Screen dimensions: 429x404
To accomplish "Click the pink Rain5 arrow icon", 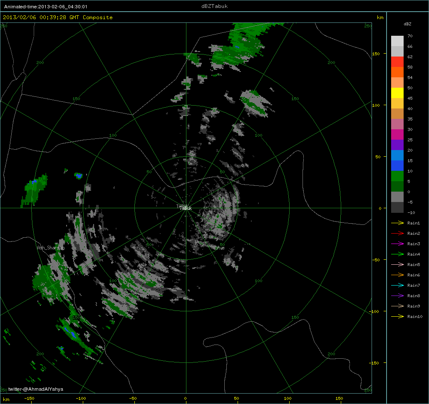I will point(397,265).
